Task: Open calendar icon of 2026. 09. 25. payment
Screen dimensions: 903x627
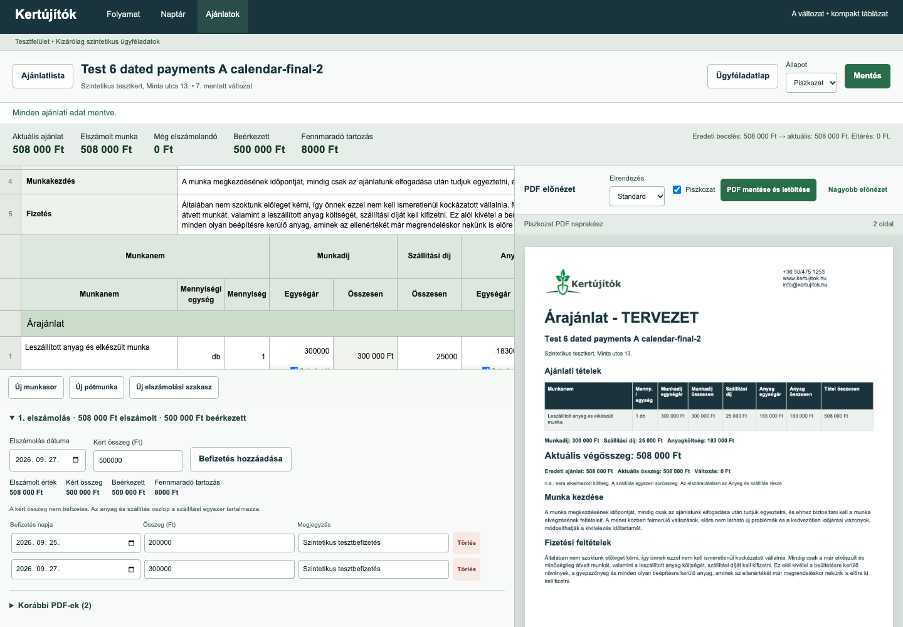Action: [x=131, y=543]
